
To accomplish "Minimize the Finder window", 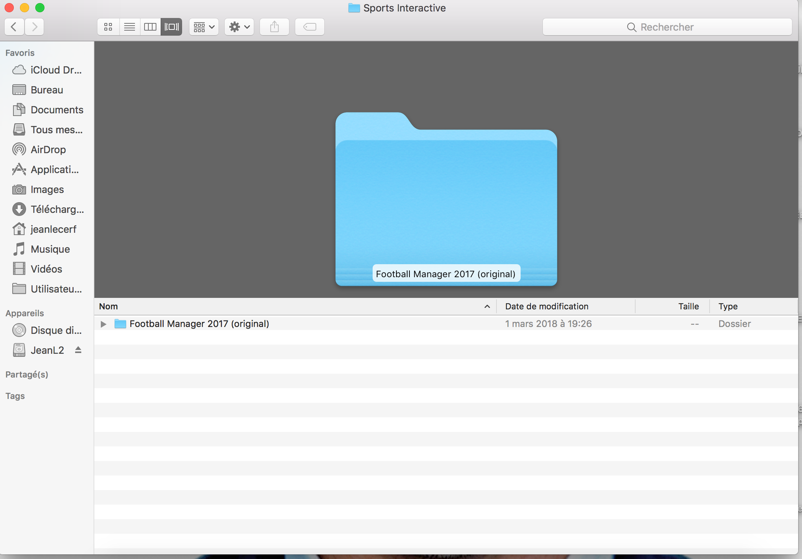I will pos(25,8).
